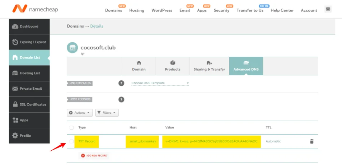
Task: Click the DNS Templates help question mark
Action: click(121, 83)
